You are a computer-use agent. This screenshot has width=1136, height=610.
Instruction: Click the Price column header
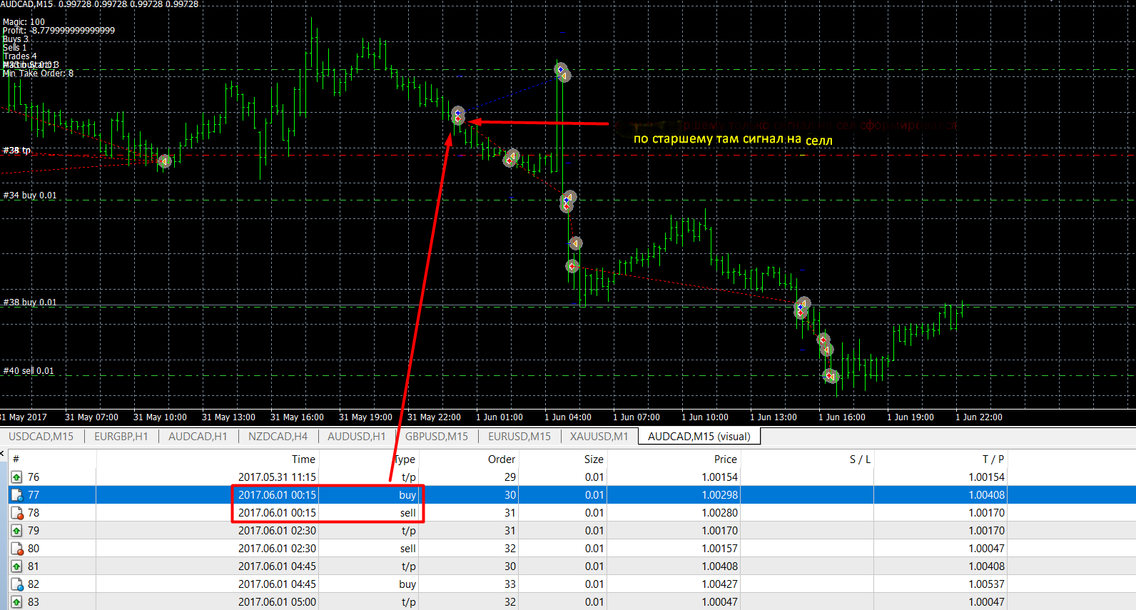coord(725,459)
